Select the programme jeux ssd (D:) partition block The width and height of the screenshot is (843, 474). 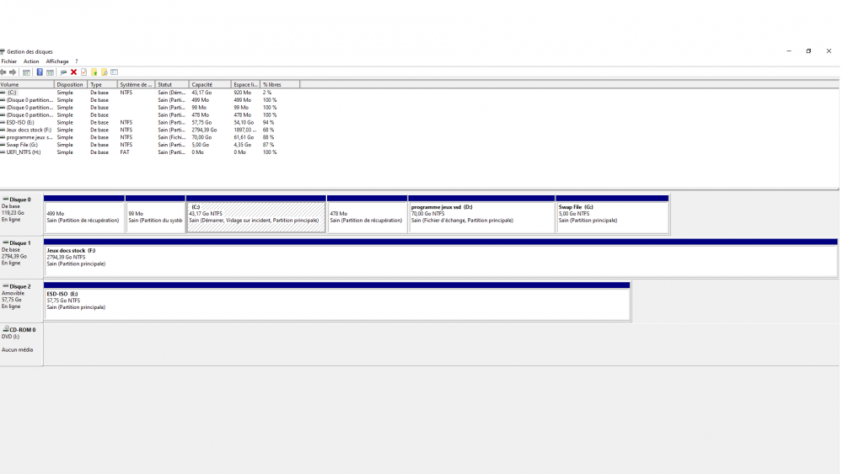[481, 214]
